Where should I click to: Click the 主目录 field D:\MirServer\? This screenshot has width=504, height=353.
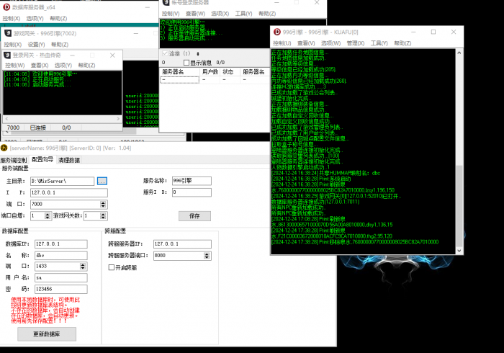(x=63, y=182)
